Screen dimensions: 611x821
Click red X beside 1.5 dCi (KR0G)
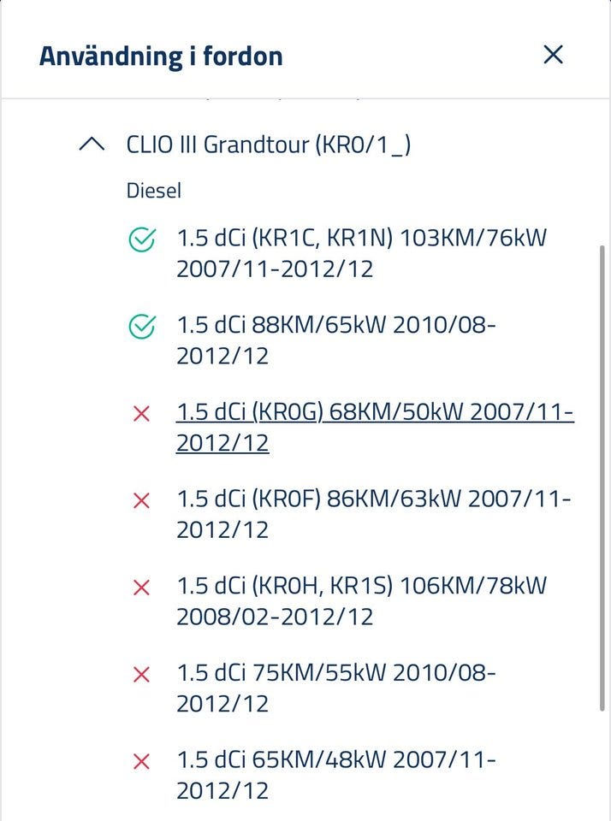142,414
